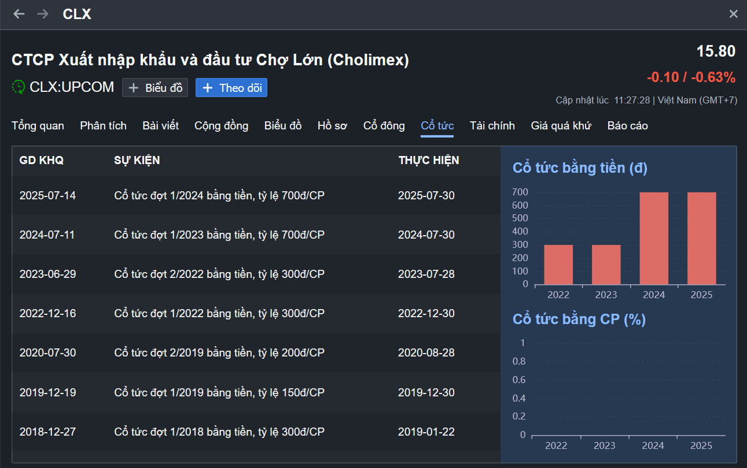Select the 2023-06-29 ex-date cell
Screen dimensions: 747x468
47,274
